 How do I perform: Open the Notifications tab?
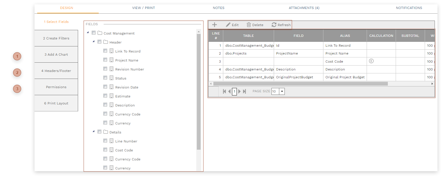409,8
